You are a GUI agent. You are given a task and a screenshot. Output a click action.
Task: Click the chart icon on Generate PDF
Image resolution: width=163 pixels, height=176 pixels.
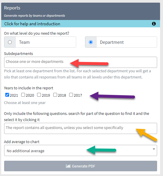pos(68,166)
